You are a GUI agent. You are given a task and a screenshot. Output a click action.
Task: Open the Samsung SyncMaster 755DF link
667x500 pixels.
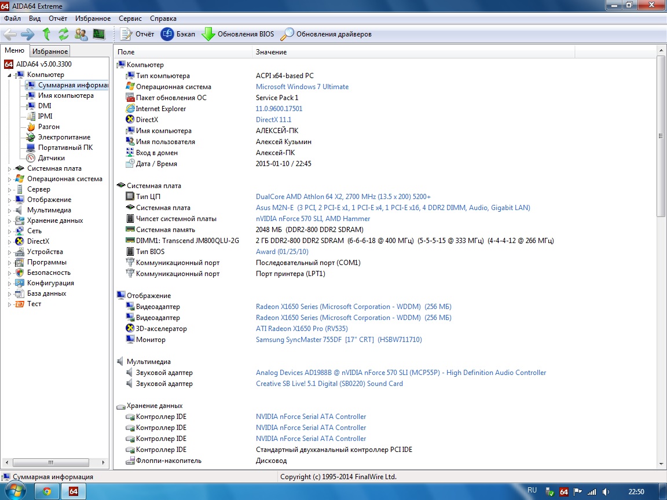pyautogui.click(x=339, y=339)
